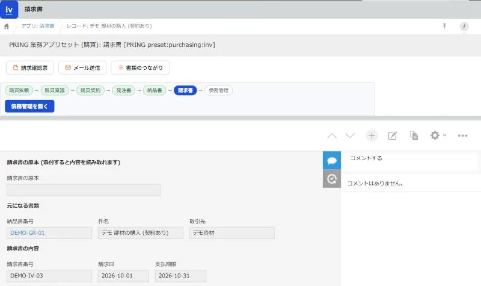Show app info via the i icon
Viewport: 481px width, 286px height.
tap(464, 26)
